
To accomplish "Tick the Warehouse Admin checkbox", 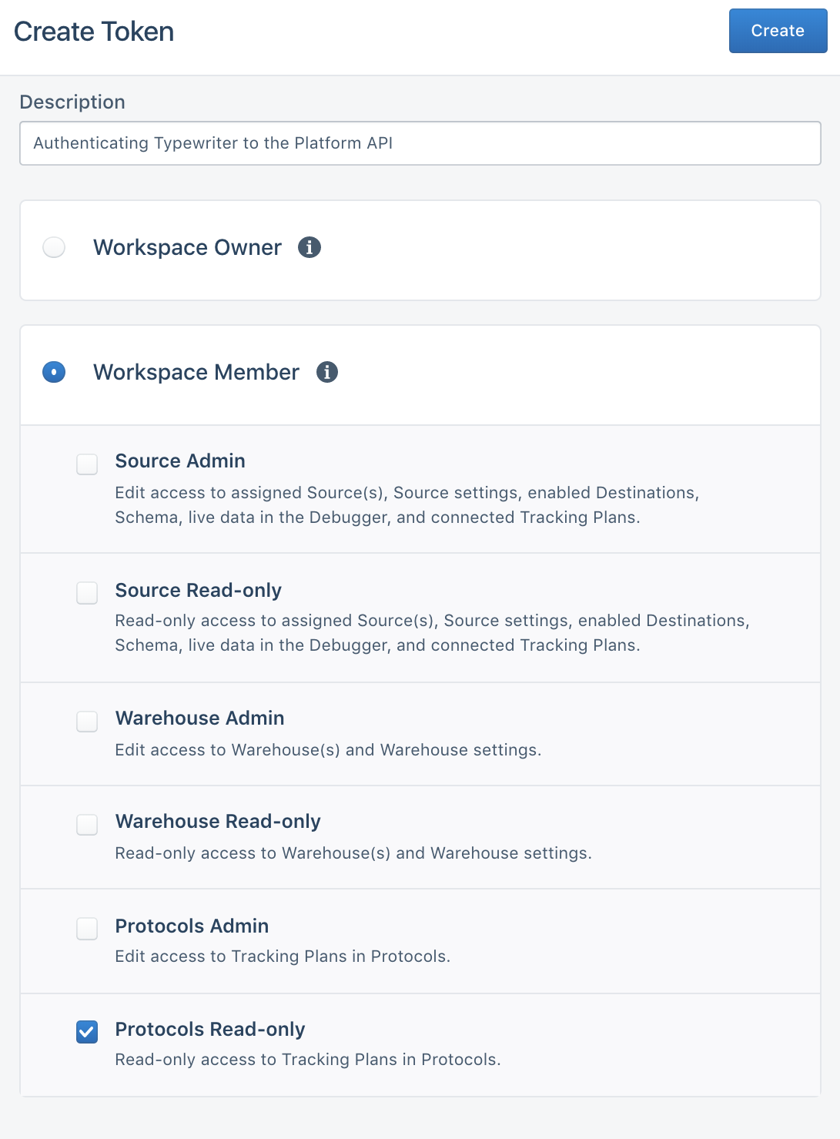I will tap(87, 722).
